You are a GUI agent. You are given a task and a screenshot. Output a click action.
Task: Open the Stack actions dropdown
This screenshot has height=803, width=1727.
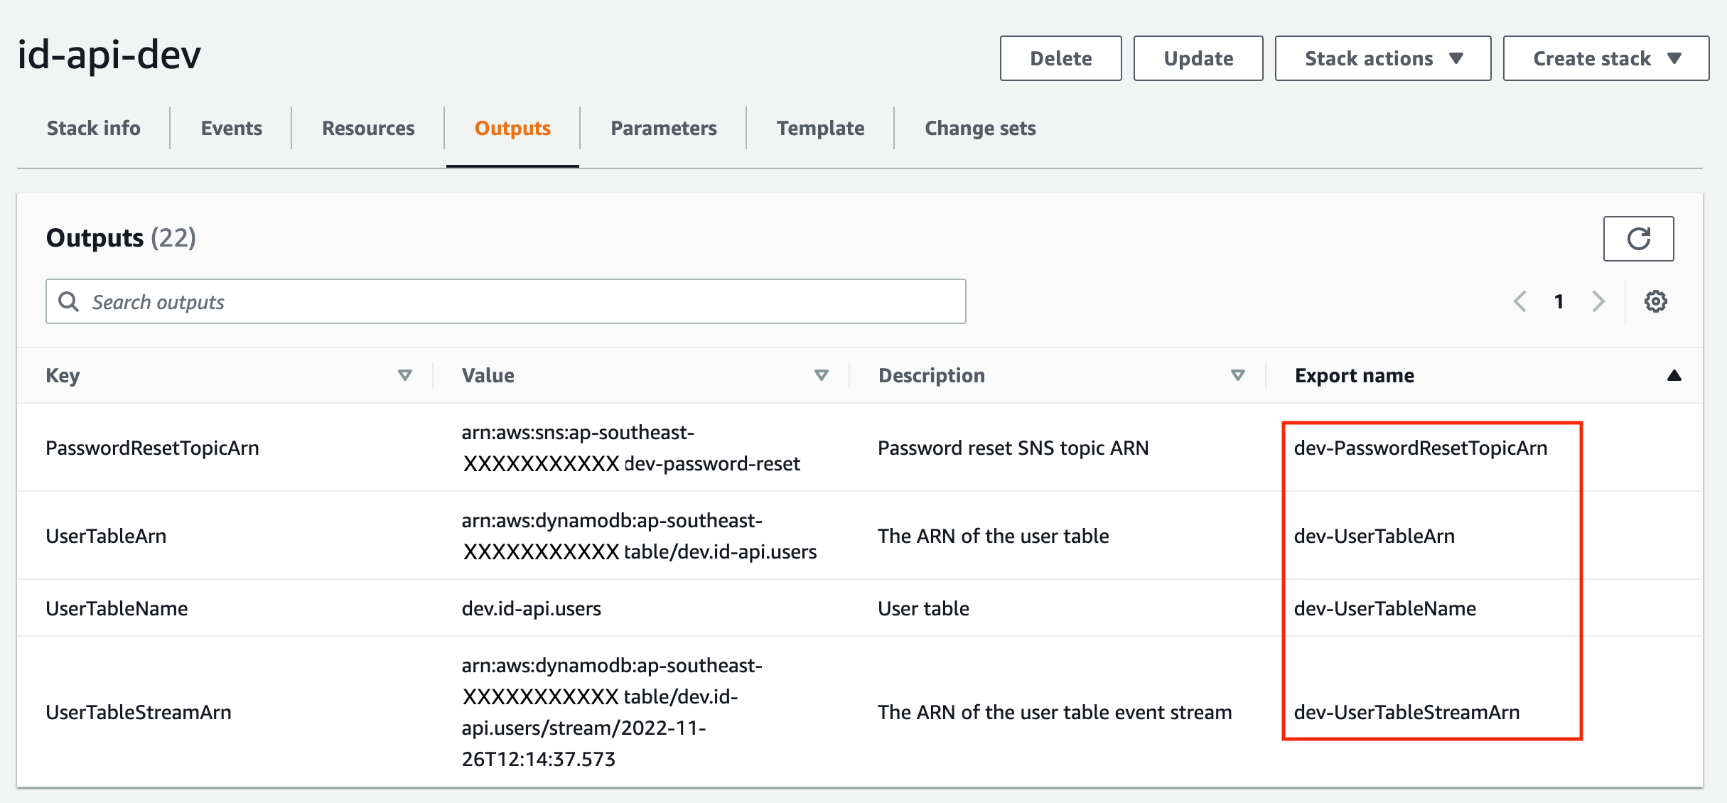[x=1382, y=58]
